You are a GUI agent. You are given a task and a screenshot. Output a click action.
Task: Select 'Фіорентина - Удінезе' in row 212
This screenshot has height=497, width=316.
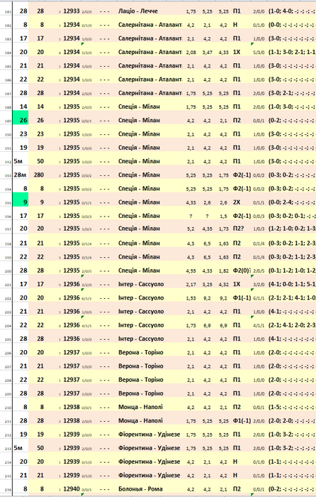coord(149,435)
